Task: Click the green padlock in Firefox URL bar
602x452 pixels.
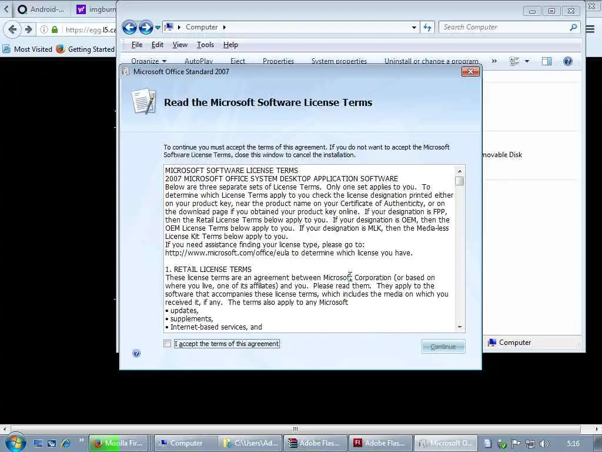Action: tap(55, 29)
